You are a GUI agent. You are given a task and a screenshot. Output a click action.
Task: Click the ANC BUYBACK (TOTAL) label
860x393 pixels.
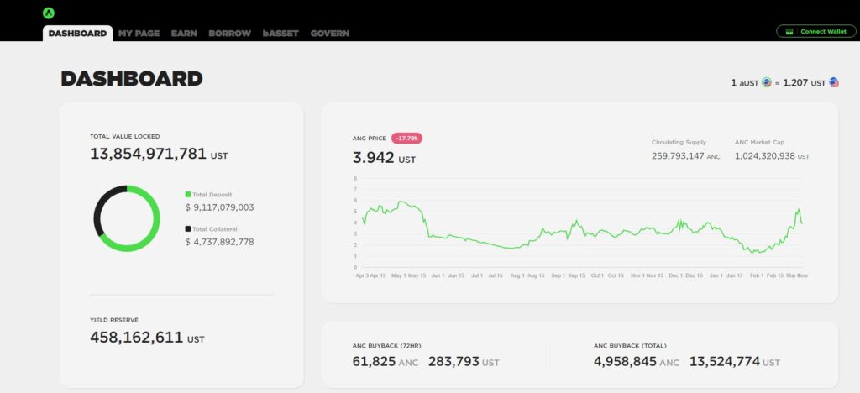point(630,346)
